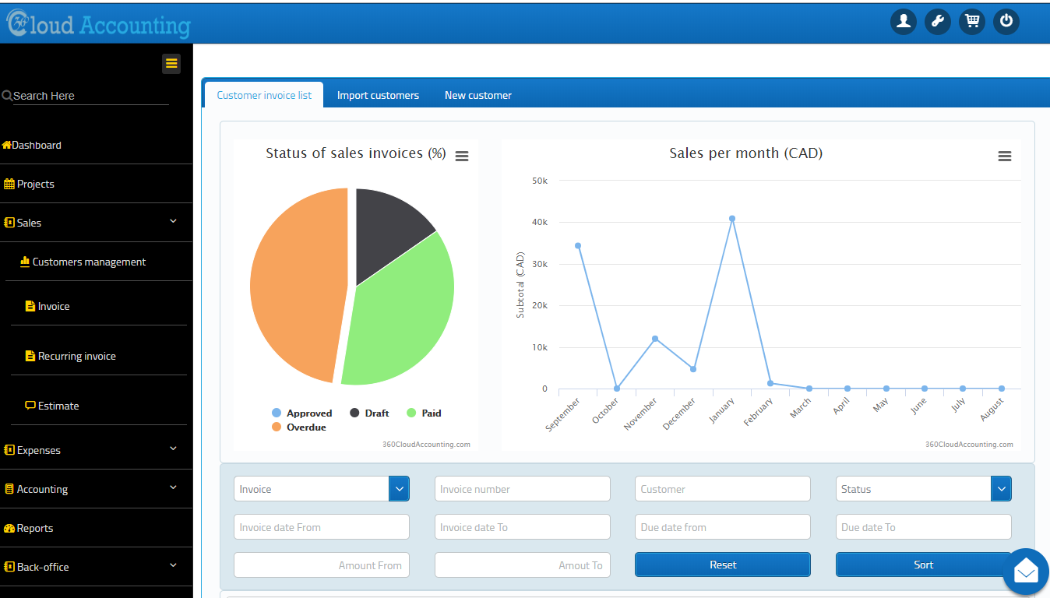Open Reports in the sidebar
Screen dimensions: 1050x598
point(29,528)
